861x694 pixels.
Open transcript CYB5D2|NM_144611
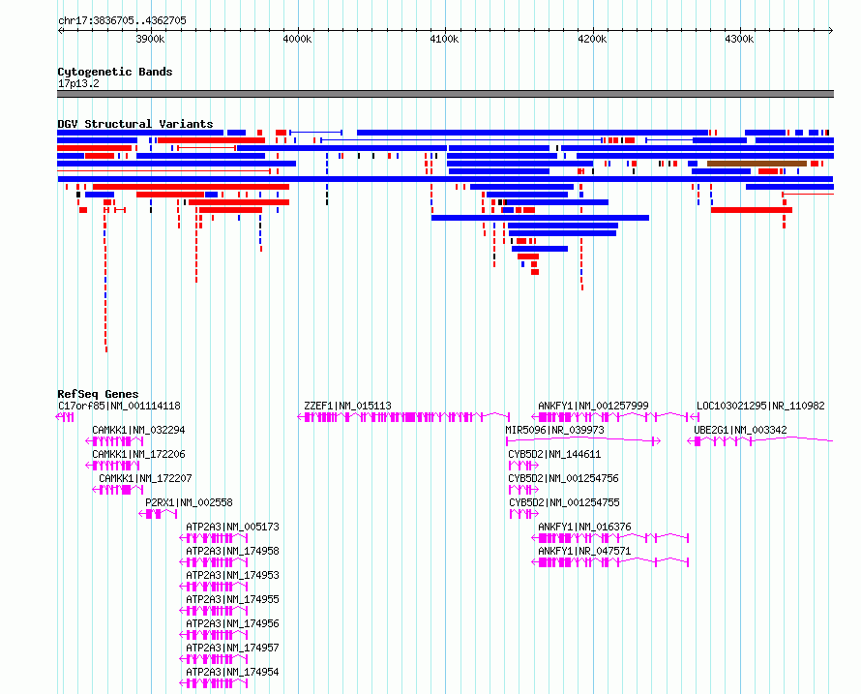pos(554,454)
